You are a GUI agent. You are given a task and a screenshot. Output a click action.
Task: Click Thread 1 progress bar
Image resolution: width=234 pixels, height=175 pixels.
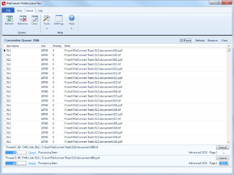[16, 152]
